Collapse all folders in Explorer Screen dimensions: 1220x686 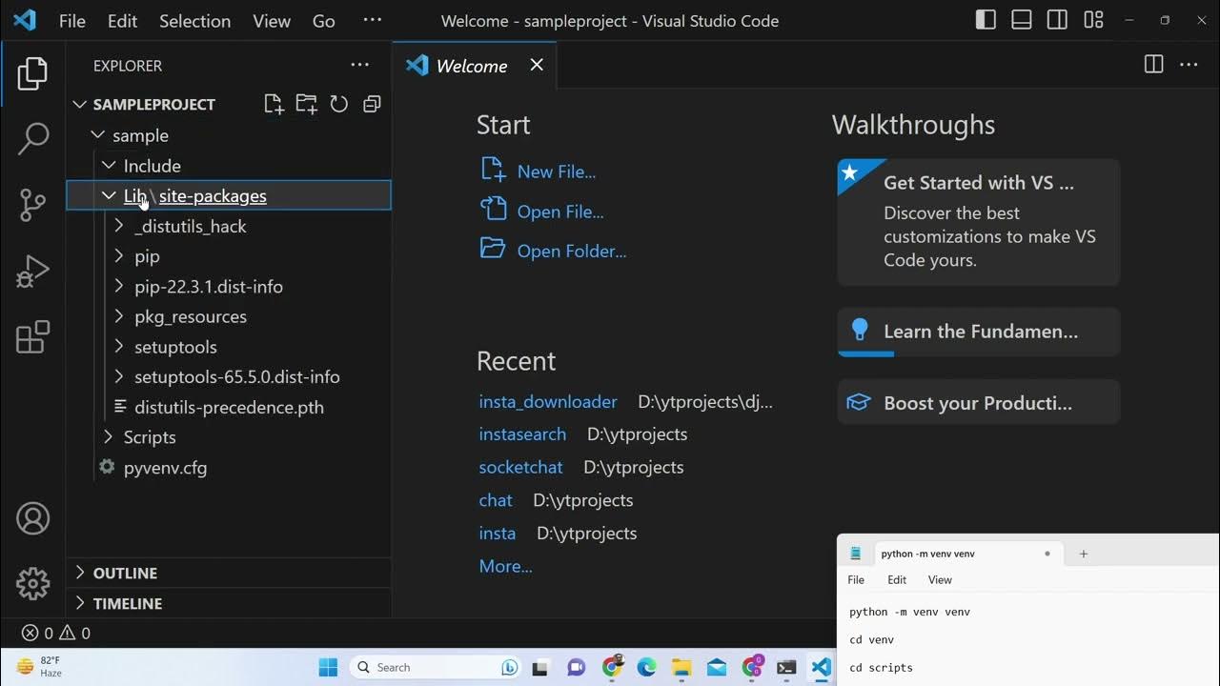coord(372,104)
